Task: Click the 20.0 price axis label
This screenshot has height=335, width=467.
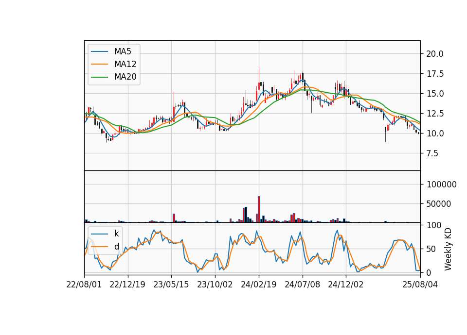Action: point(435,54)
